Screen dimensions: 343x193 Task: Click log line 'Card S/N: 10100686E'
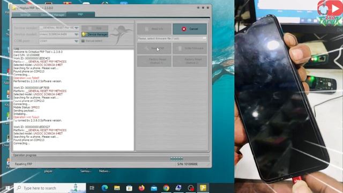tap(26, 55)
